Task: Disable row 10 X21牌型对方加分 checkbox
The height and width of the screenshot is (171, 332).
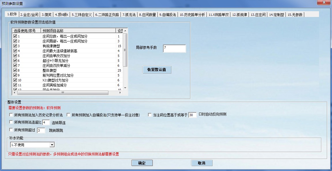Action: pos(15,80)
